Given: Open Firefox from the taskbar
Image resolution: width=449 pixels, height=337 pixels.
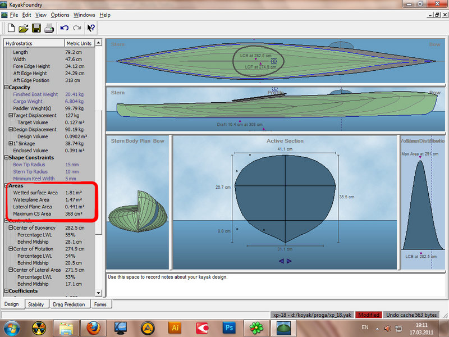Looking at the screenshot, I should 93,328.
